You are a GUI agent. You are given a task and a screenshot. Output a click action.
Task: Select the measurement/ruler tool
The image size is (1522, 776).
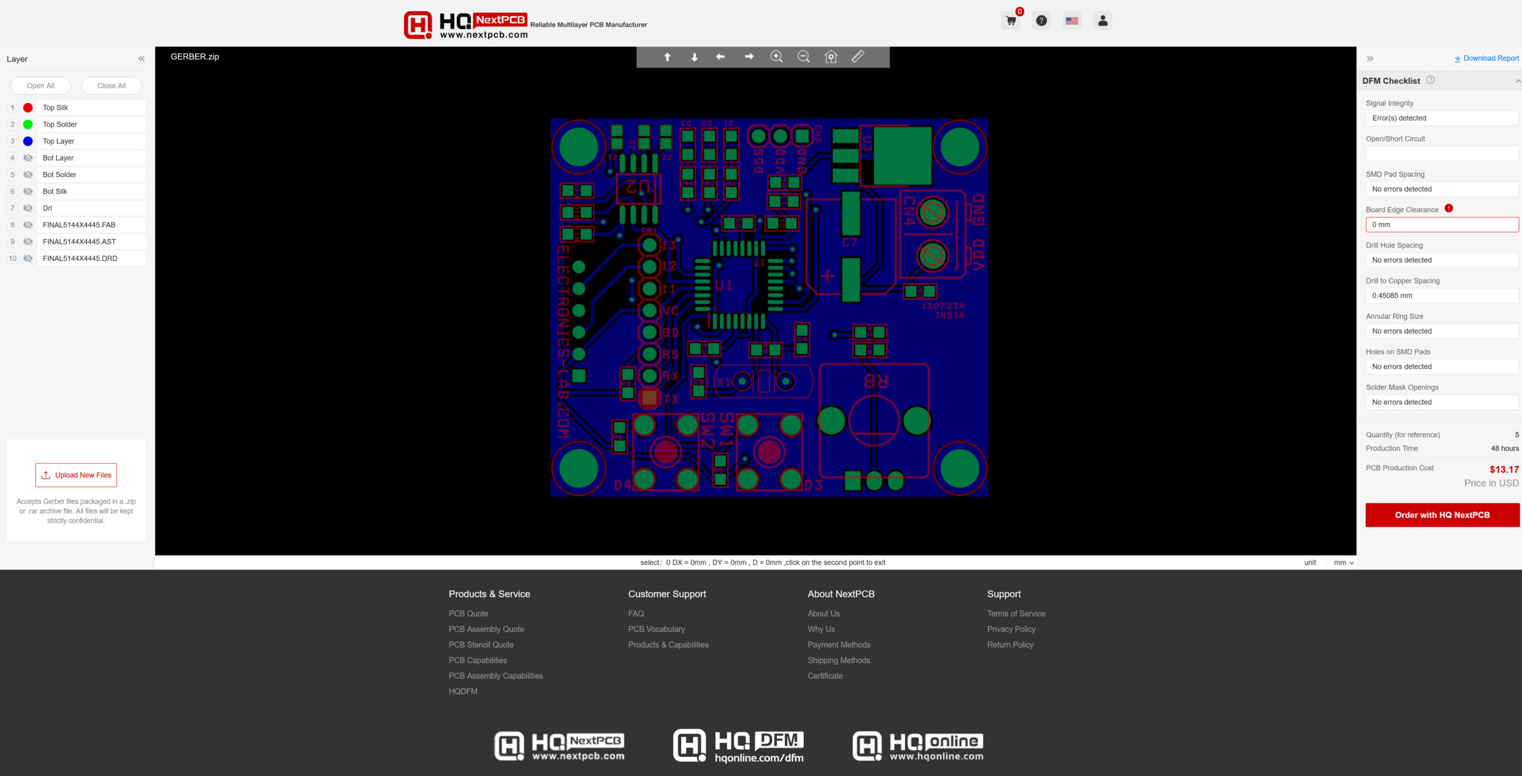click(x=858, y=56)
